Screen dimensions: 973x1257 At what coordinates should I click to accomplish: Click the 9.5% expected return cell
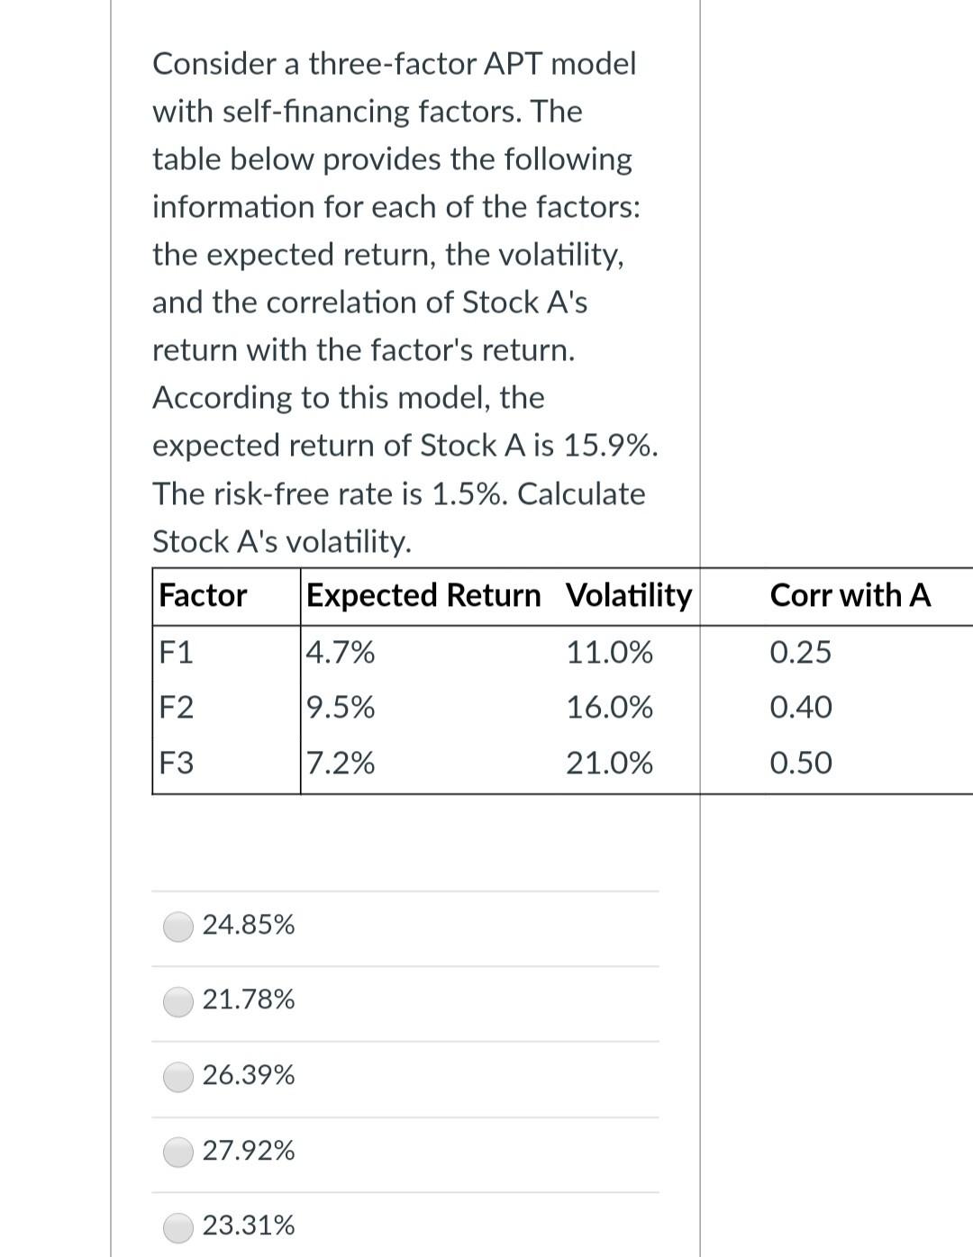(341, 708)
